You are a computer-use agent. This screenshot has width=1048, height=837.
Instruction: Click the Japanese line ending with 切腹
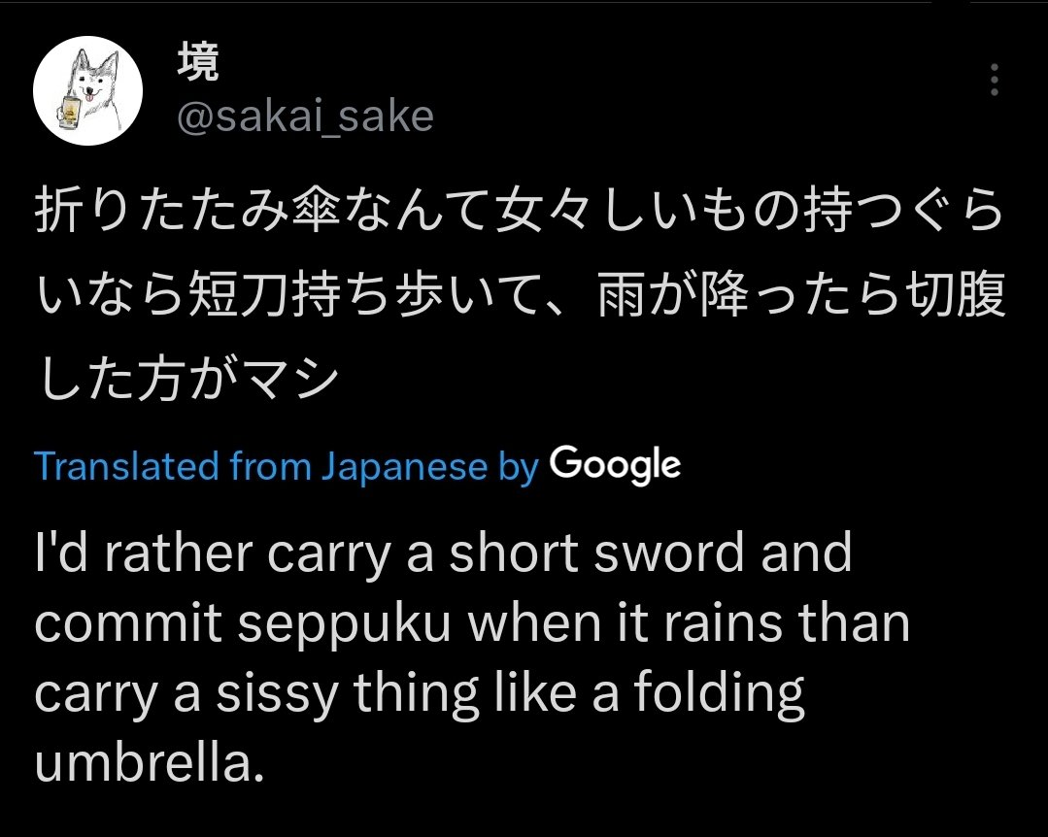(x=520, y=297)
